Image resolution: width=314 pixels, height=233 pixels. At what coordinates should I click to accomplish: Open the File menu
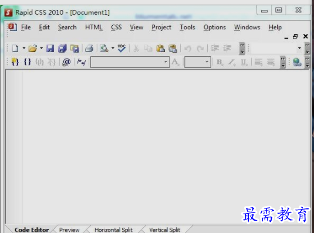tap(26, 27)
